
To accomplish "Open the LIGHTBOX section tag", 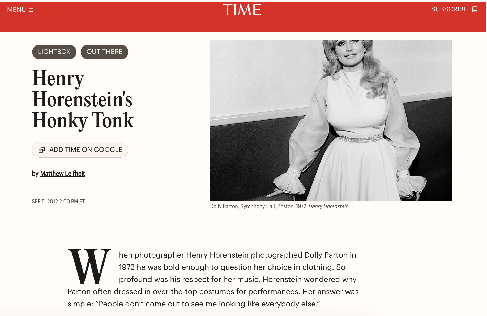I will pos(54,52).
